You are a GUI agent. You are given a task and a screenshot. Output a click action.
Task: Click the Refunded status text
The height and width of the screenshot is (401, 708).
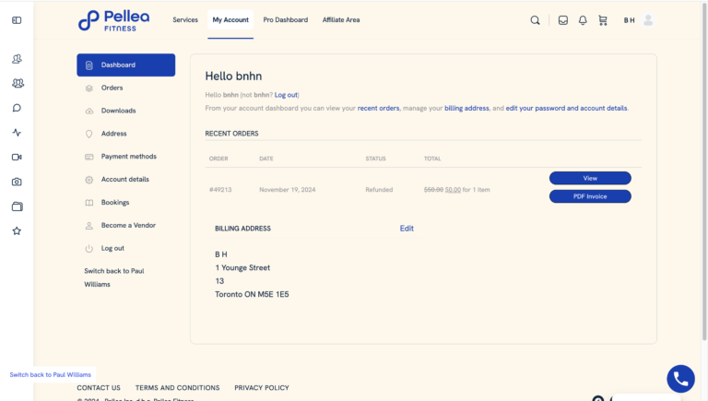point(379,190)
